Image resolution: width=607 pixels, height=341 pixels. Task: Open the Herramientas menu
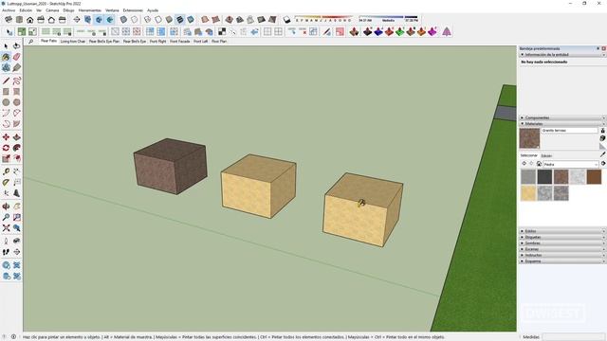90,10
